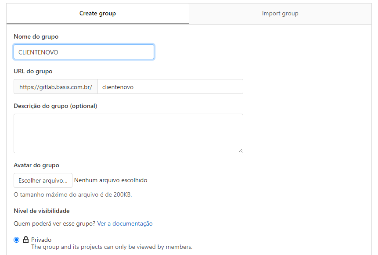378x255 pixels.
Task: Click the Nível de visibilidade heading
Action: pyautogui.click(x=42, y=211)
